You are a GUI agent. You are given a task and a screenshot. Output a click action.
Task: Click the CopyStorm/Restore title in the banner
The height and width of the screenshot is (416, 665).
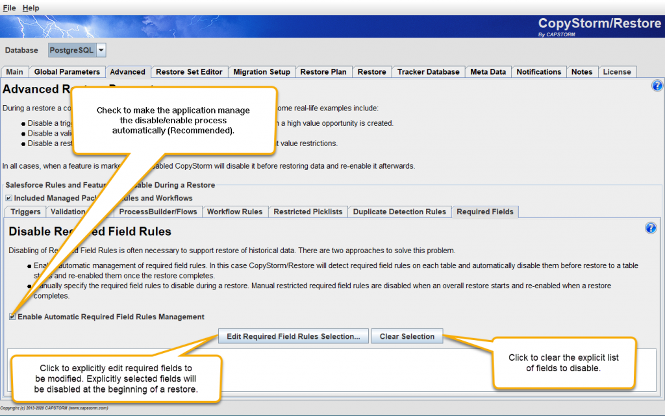(x=599, y=23)
